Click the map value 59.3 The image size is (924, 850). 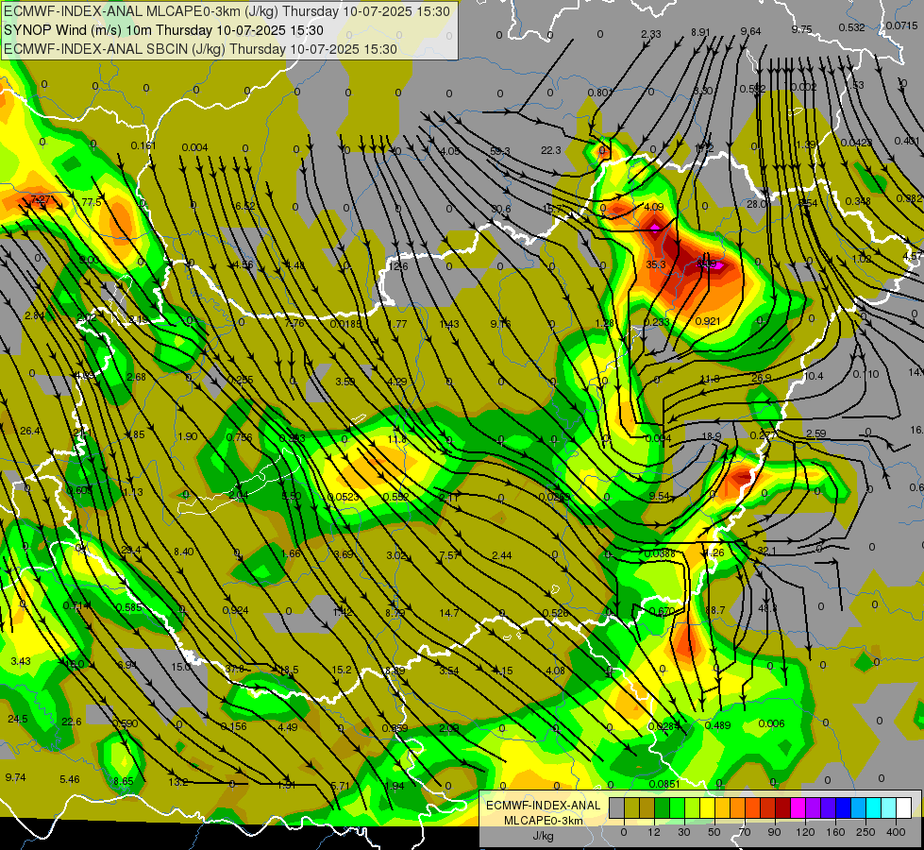499,152
